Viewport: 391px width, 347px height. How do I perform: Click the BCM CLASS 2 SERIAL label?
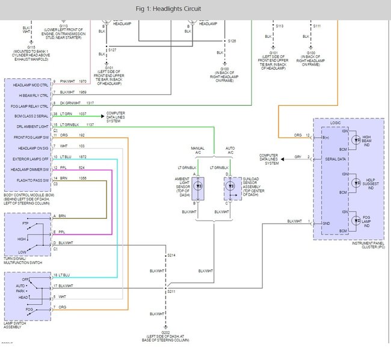point(31,117)
